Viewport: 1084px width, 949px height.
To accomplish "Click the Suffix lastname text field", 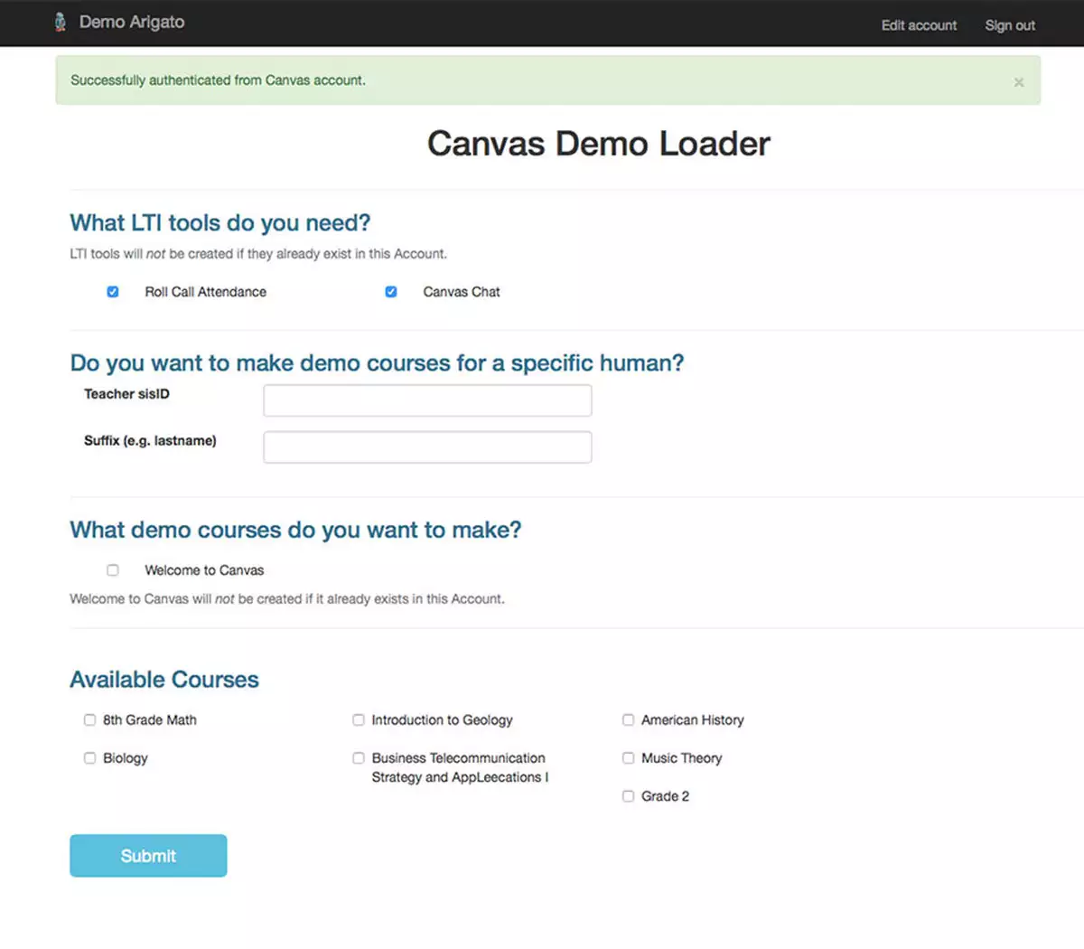I will tap(427, 447).
